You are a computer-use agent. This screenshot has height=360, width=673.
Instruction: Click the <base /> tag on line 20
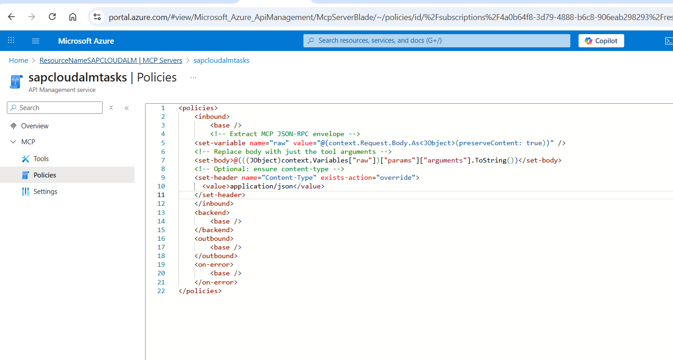coord(226,273)
